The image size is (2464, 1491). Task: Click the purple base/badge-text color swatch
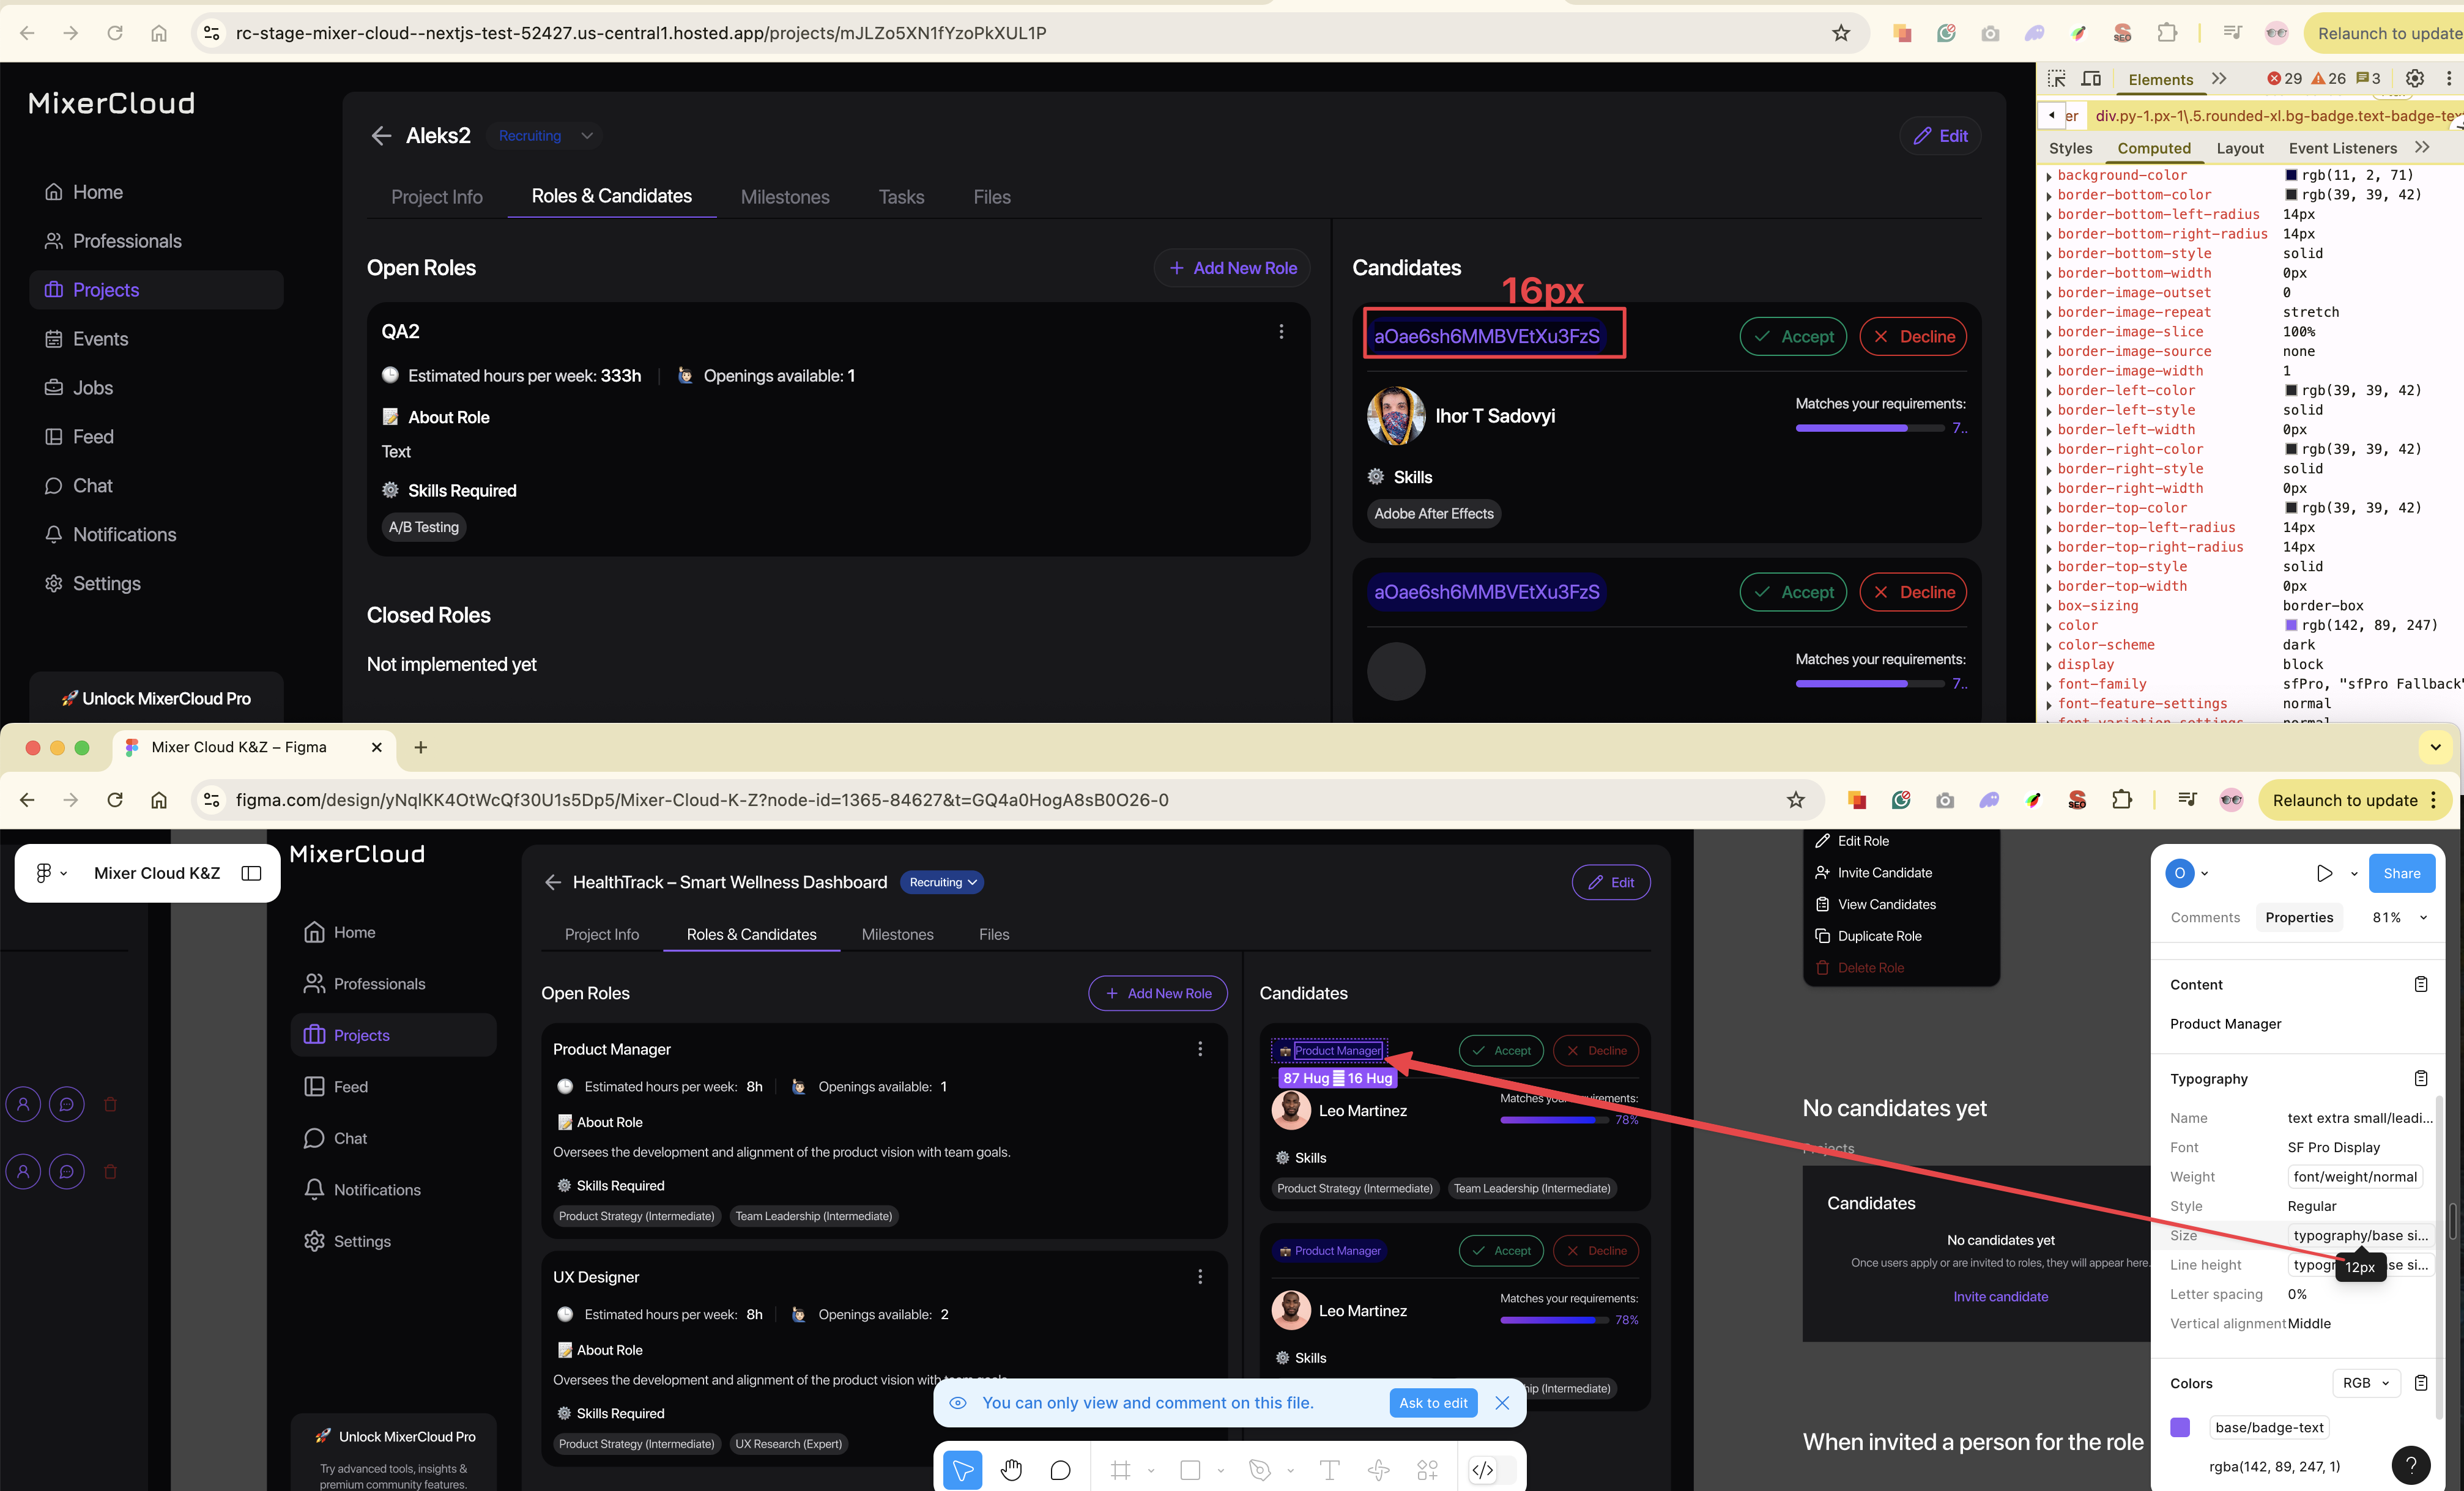coord(2180,1427)
